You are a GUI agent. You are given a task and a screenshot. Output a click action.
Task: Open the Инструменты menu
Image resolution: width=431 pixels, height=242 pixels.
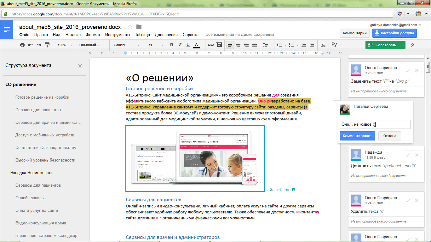pyautogui.click(x=118, y=35)
